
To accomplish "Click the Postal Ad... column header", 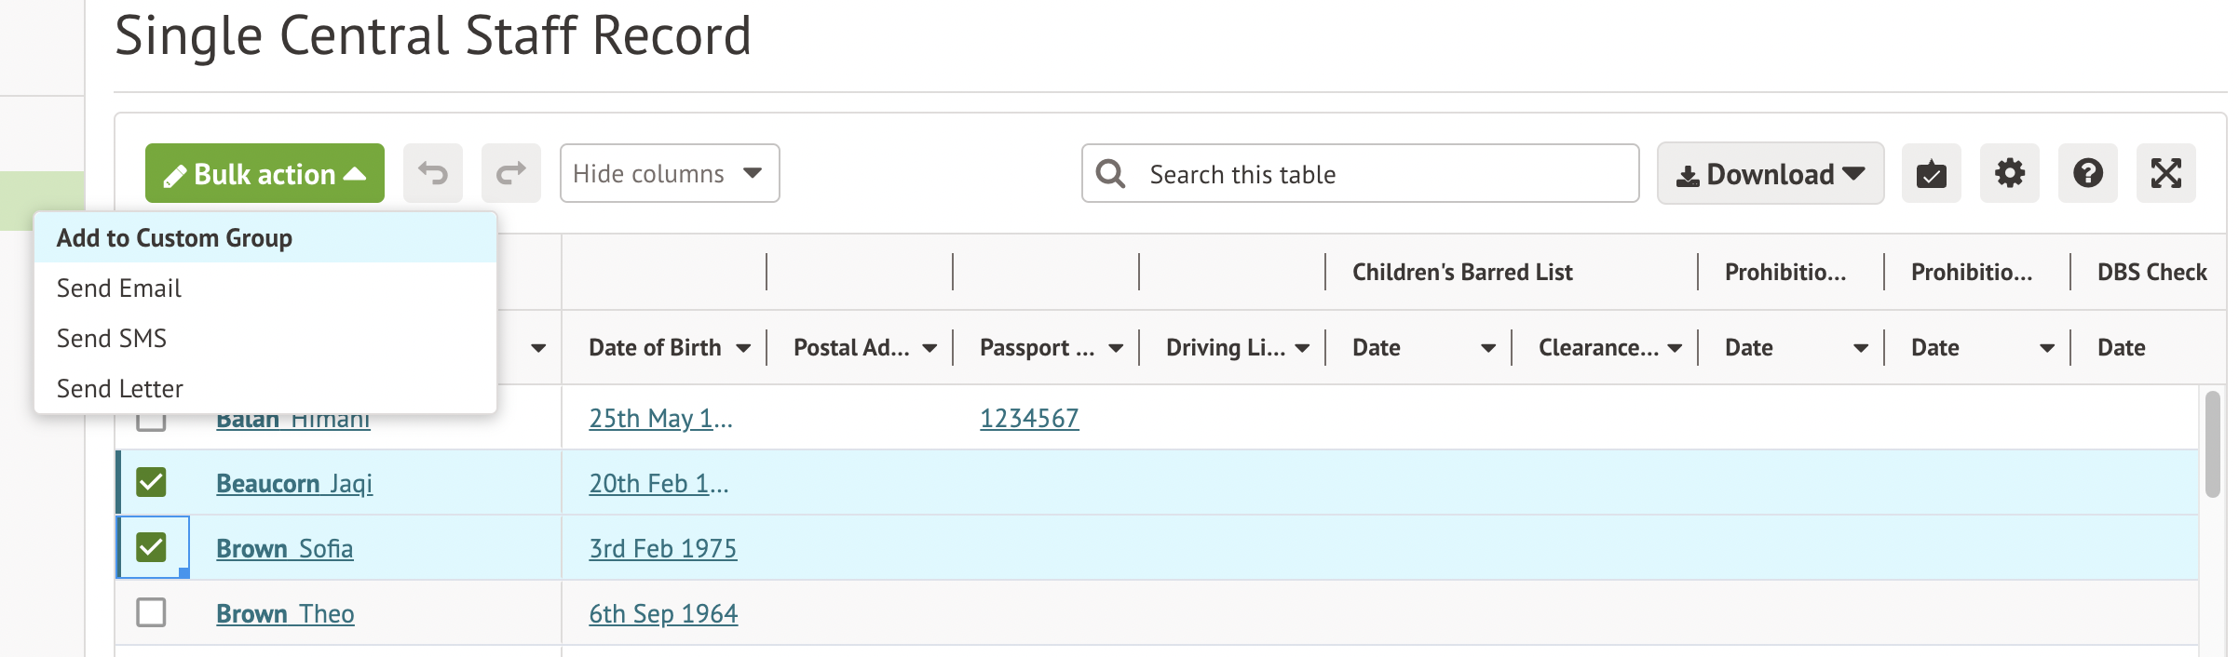I will click(851, 347).
